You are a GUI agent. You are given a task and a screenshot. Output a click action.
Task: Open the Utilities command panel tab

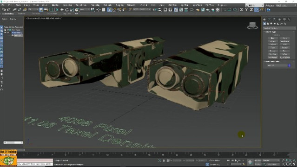[x=289, y=19]
